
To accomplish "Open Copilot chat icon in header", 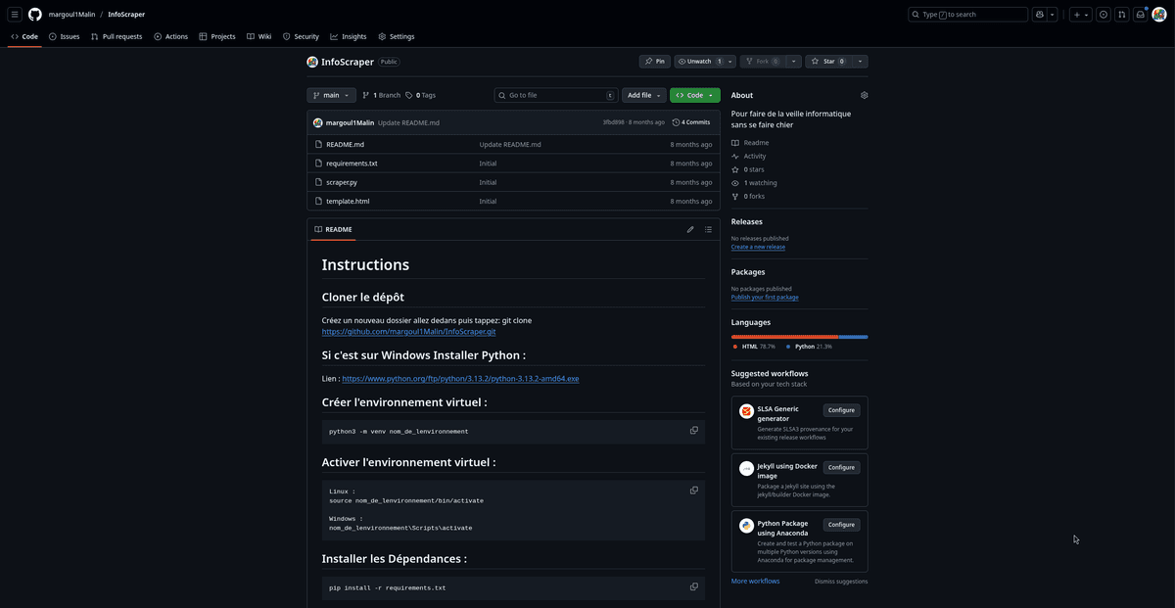I will pos(1040,15).
